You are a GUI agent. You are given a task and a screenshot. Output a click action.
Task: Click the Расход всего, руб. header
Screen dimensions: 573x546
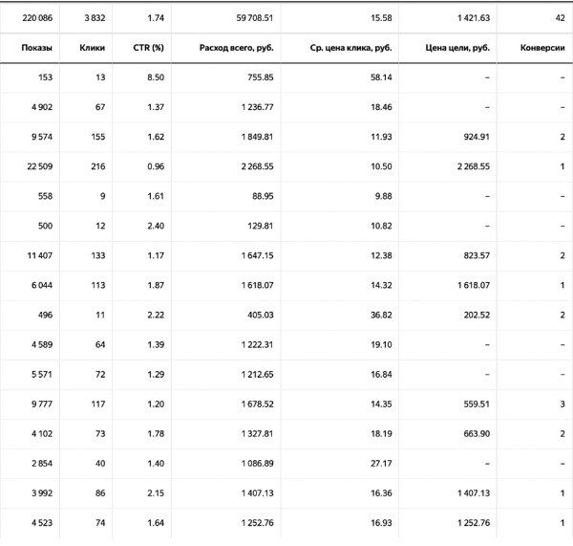click(x=237, y=48)
